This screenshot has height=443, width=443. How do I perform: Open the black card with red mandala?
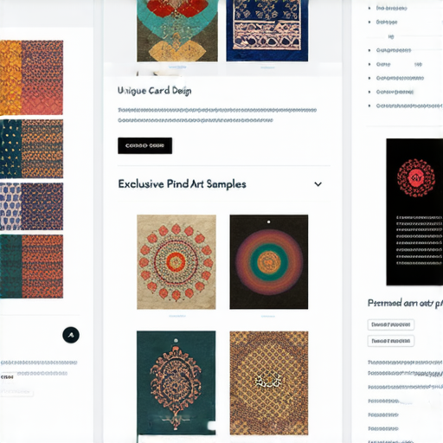[x=414, y=212]
